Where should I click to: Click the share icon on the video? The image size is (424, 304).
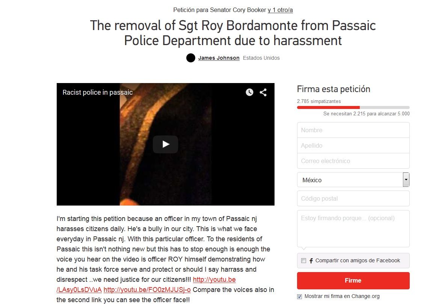coord(263,92)
